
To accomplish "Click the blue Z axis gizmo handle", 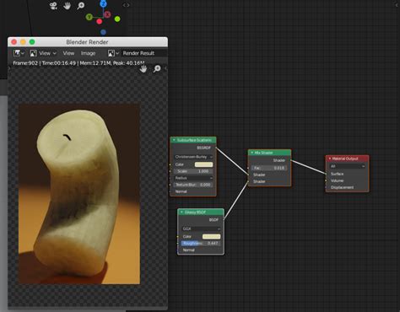I will tap(103, 3).
